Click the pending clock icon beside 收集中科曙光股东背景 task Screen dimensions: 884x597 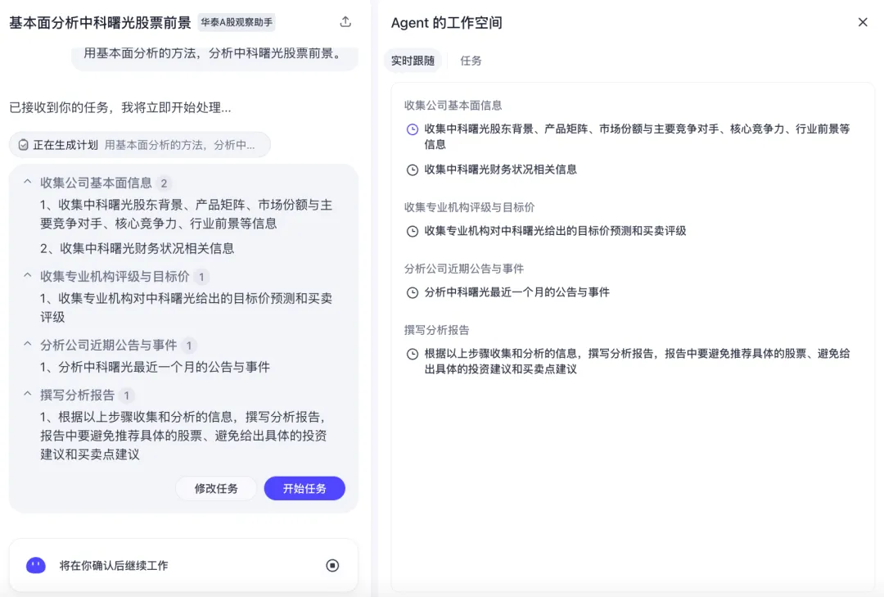(x=411, y=129)
